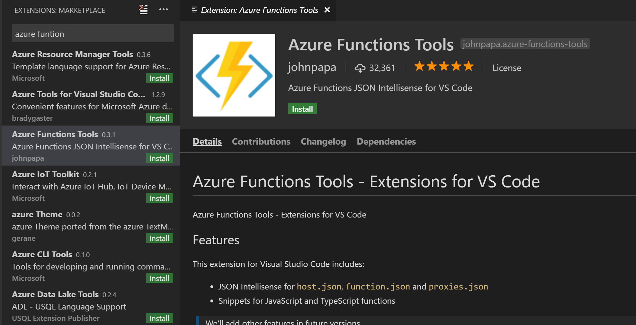Click USQL Extension Publisher name

point(56,318)
